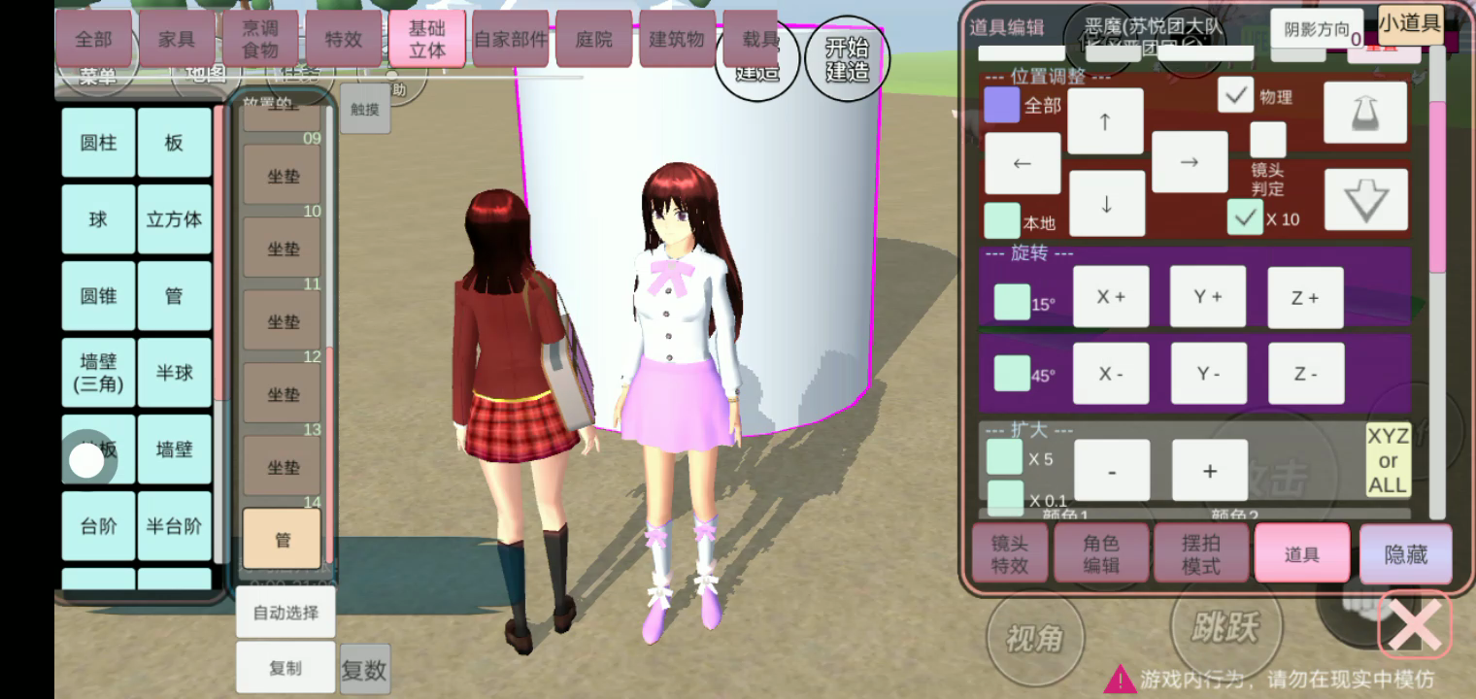
Task: Select the 台阶 stairs shape
Action: 98,526
